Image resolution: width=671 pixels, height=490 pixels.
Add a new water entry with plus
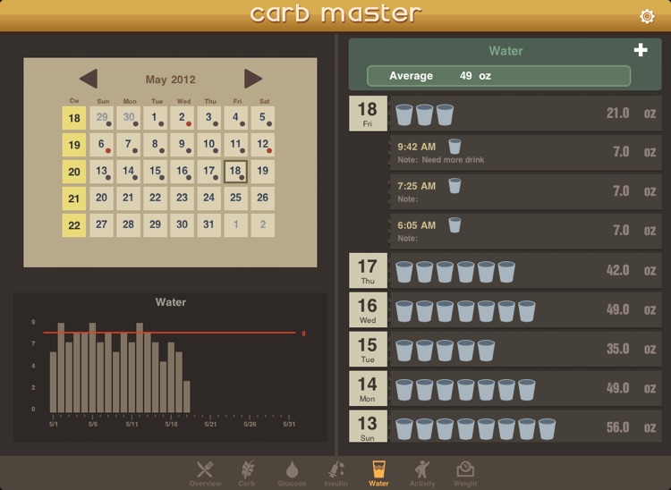[641, 50]
